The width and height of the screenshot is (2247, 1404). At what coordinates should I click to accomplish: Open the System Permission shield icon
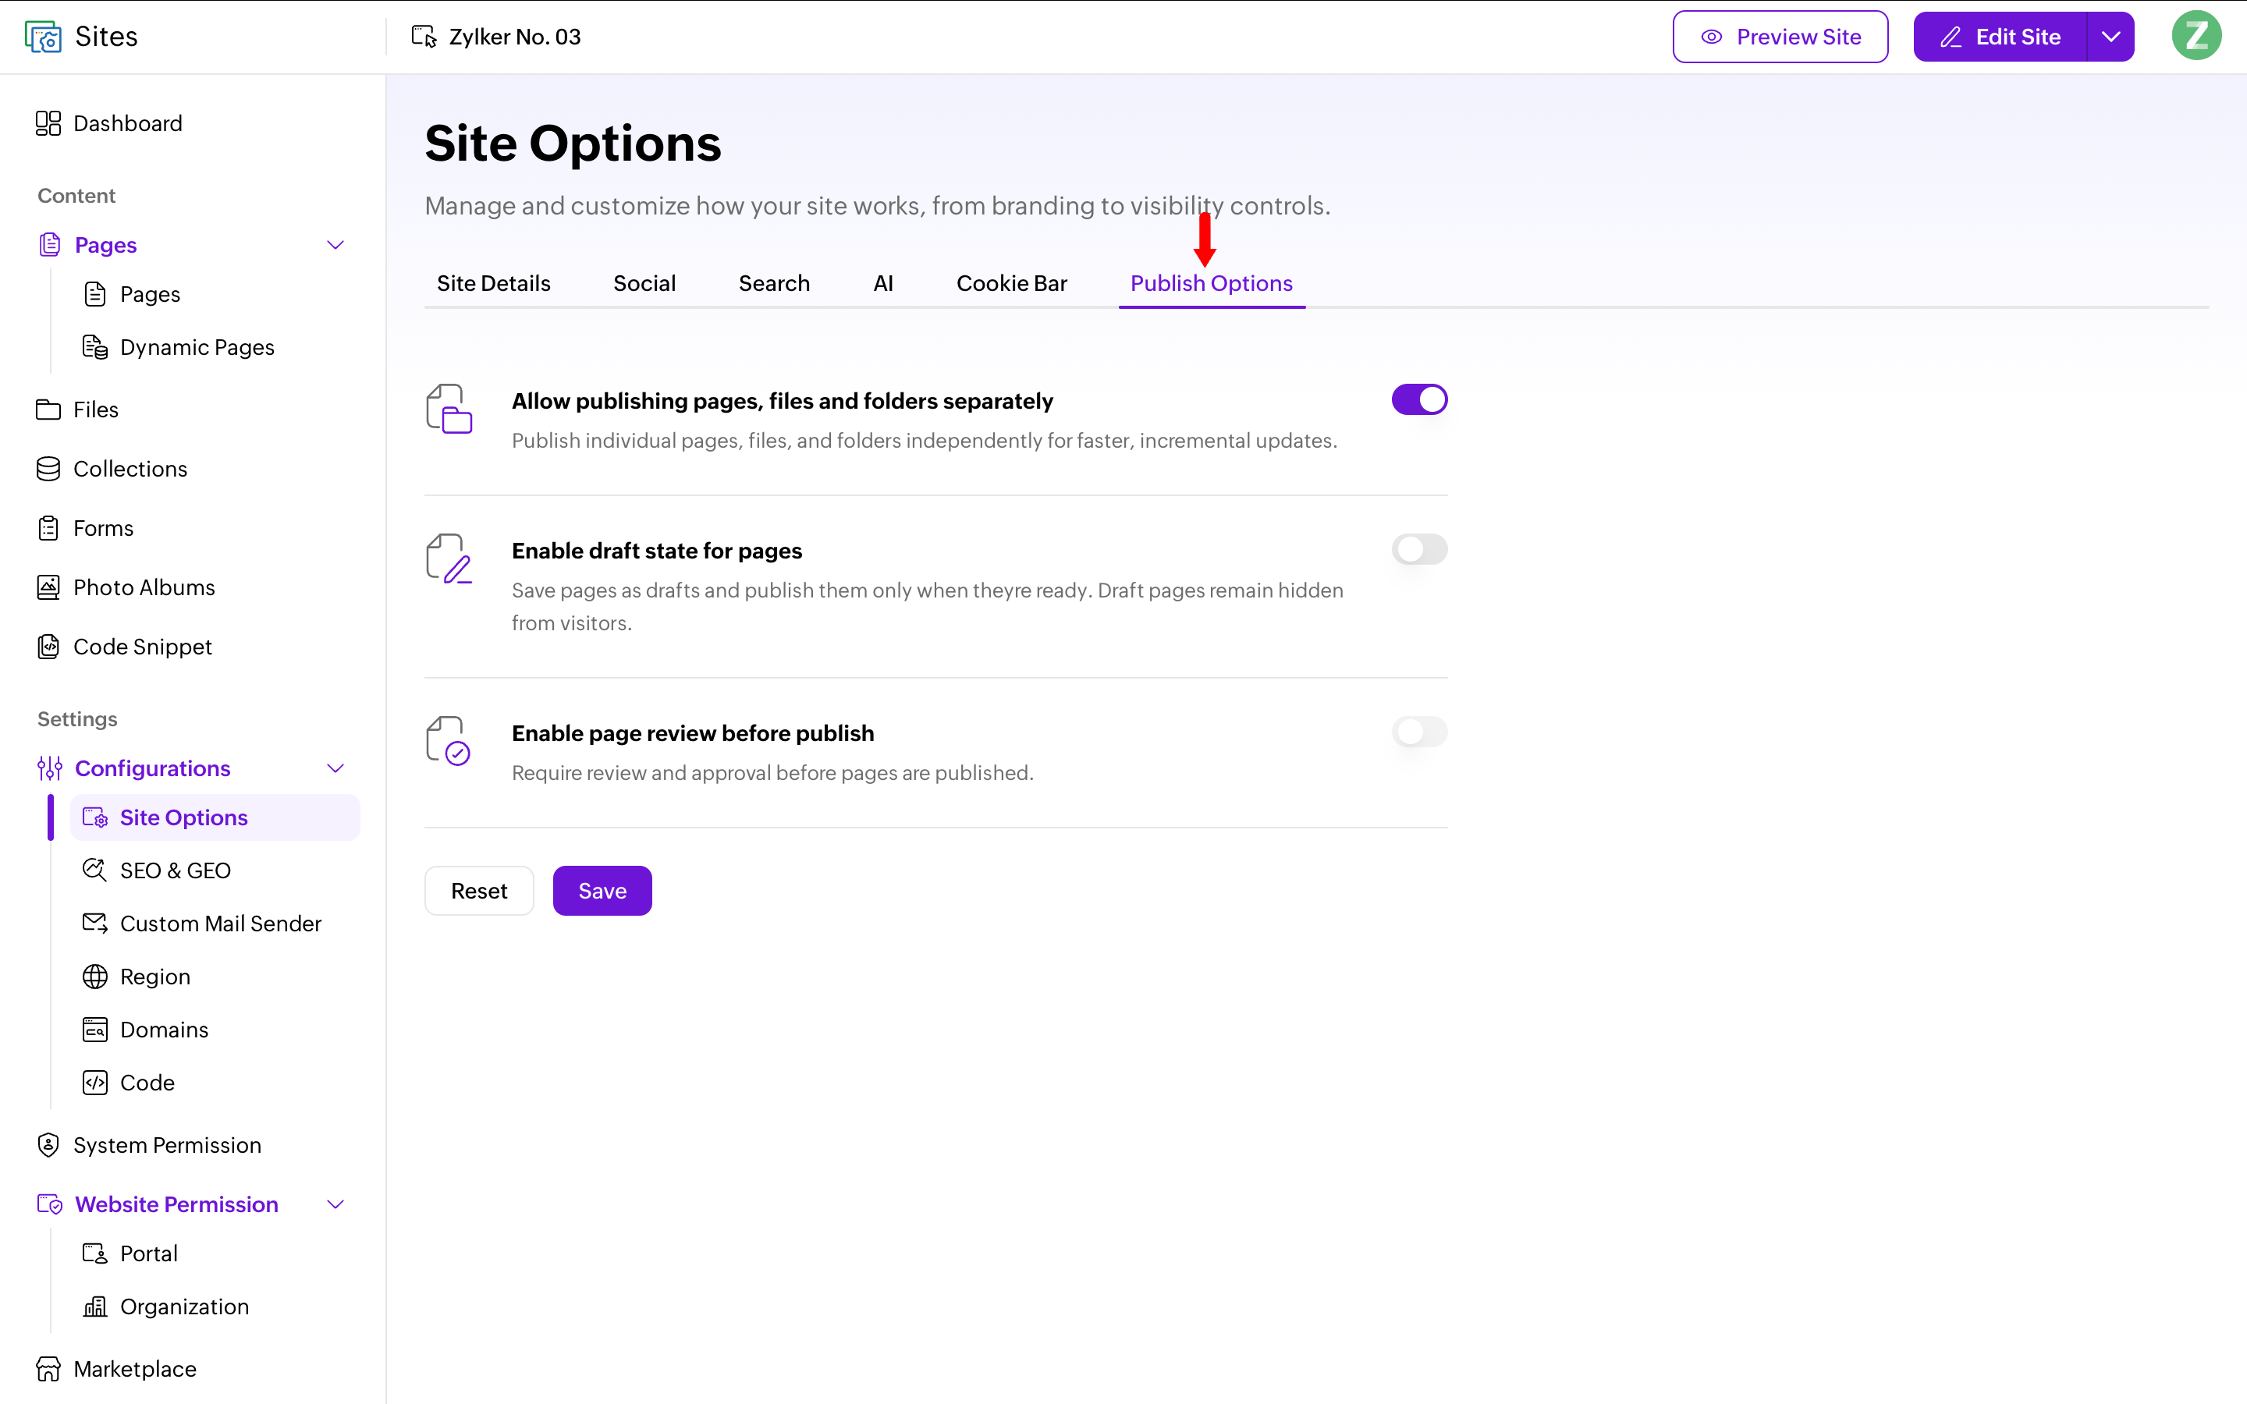point(48,1145)
